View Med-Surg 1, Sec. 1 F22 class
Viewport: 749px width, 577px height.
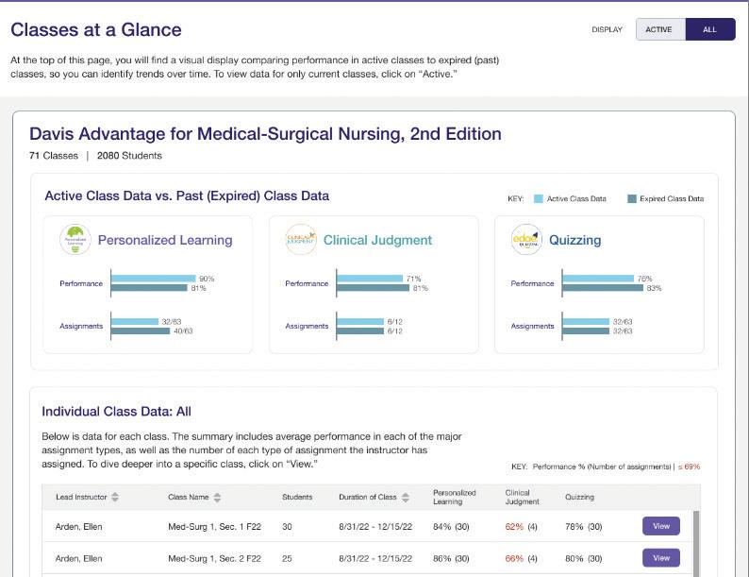tap(660, 526)
